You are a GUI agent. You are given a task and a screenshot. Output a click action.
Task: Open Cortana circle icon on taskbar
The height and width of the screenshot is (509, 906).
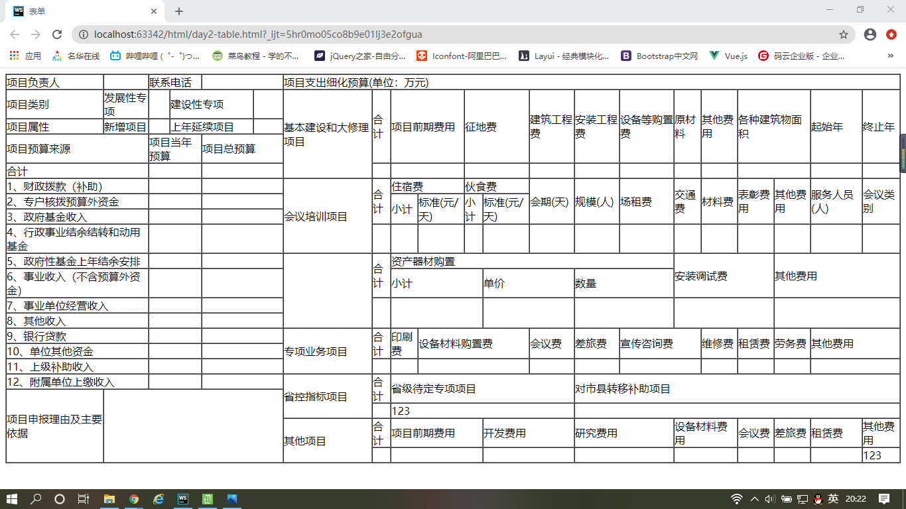point(60,499)
